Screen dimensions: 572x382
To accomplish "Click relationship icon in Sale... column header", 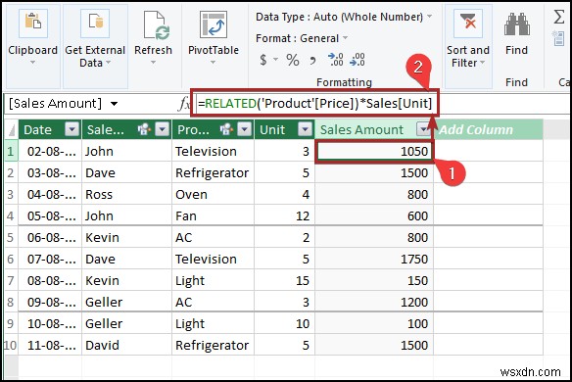I will coord(144,129).
